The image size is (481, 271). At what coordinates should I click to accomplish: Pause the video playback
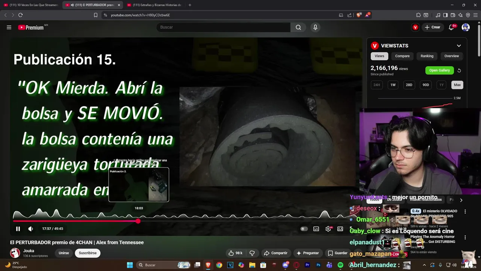click(x=18, y=228)
